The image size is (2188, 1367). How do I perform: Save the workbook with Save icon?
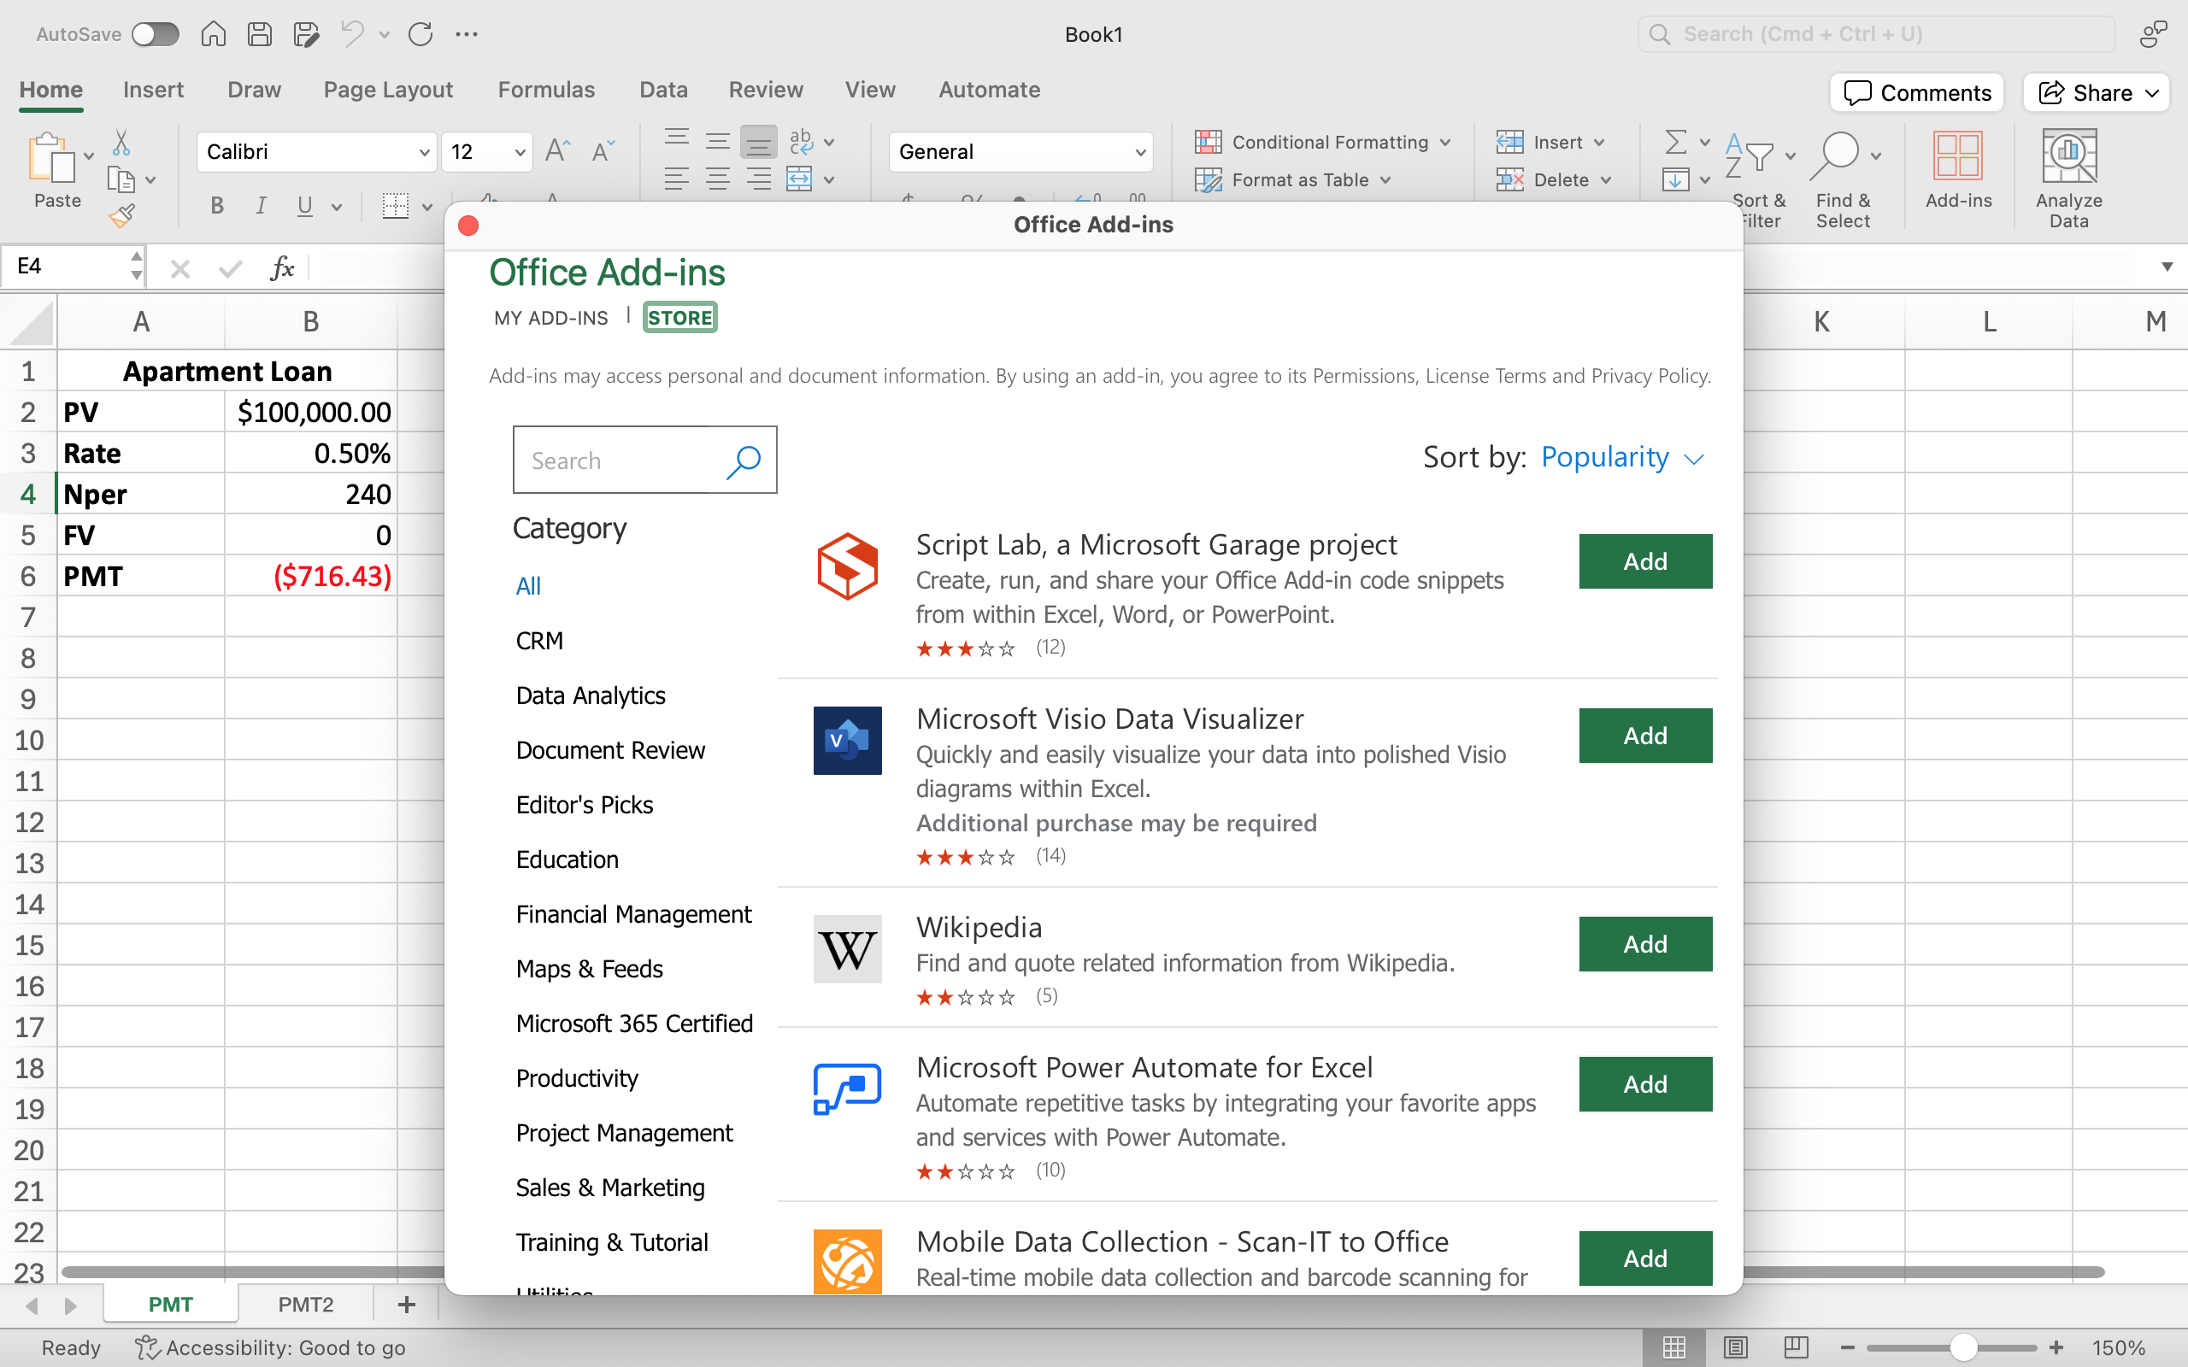[260, 34]
